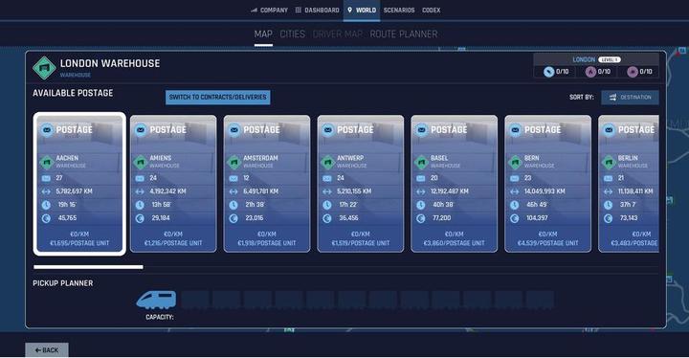Click the London Warehouse green diamond icon

click(x=44, y=68)
